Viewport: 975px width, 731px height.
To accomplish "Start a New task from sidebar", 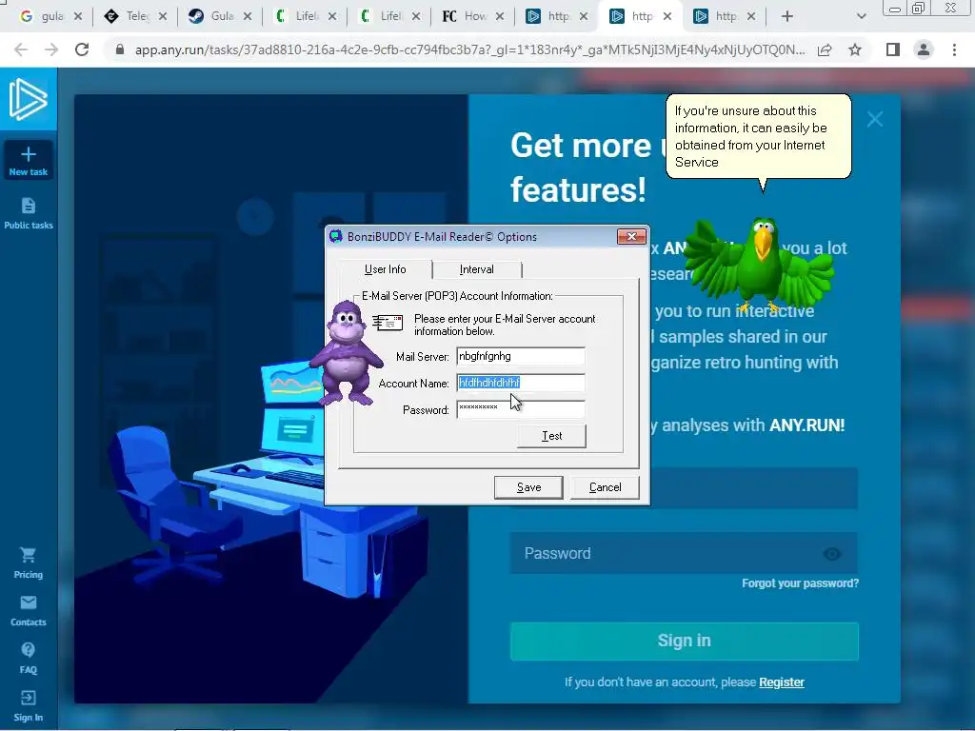I will pyautogui.click(x=28, y=161).
